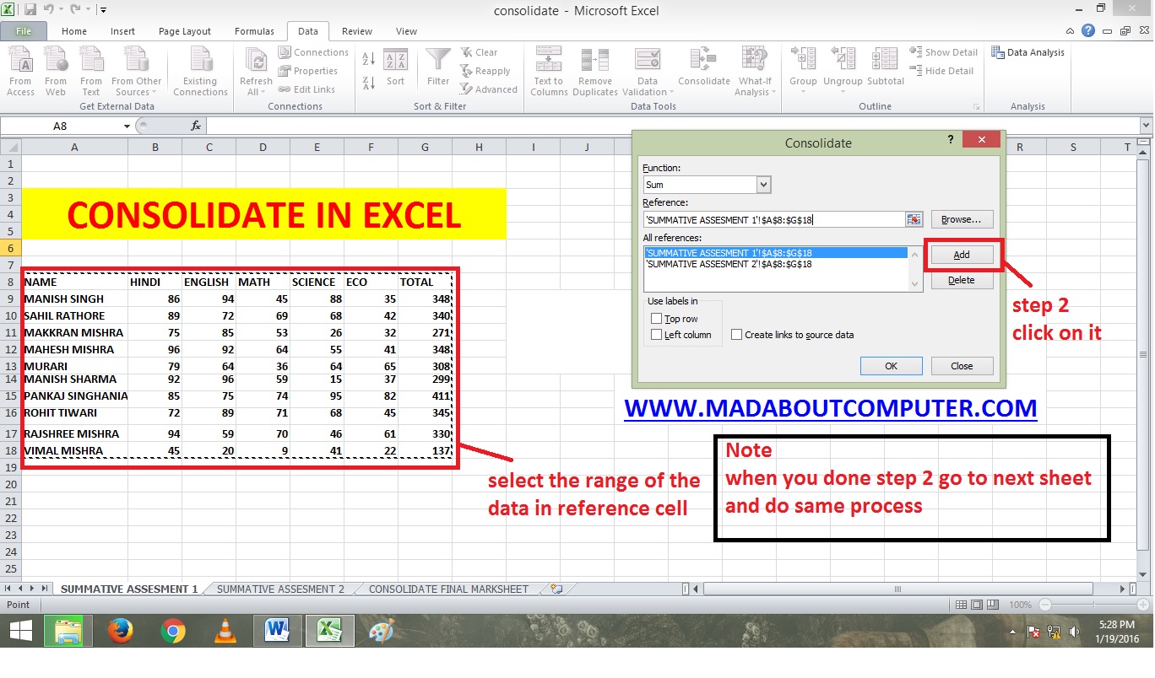The width and height of the screenshot is (1155, 678).
Task: Open the Name Box dropdown arrow
Action: point(127,126)
